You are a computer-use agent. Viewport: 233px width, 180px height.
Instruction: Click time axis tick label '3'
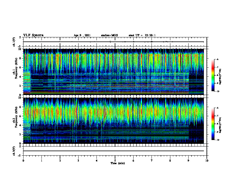point(78,161)
